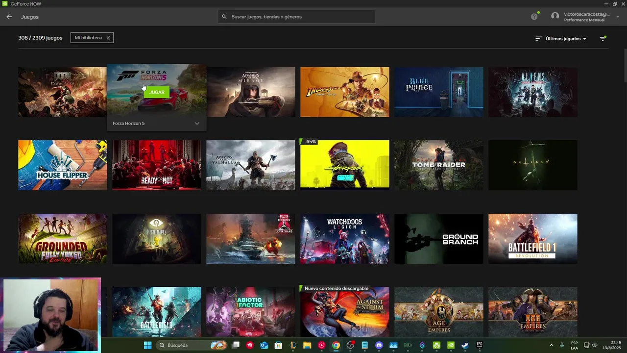Open Microsoft Store from the taskbar
The width and height of the screenshot is (627, 353).
(x=278, y=345)
